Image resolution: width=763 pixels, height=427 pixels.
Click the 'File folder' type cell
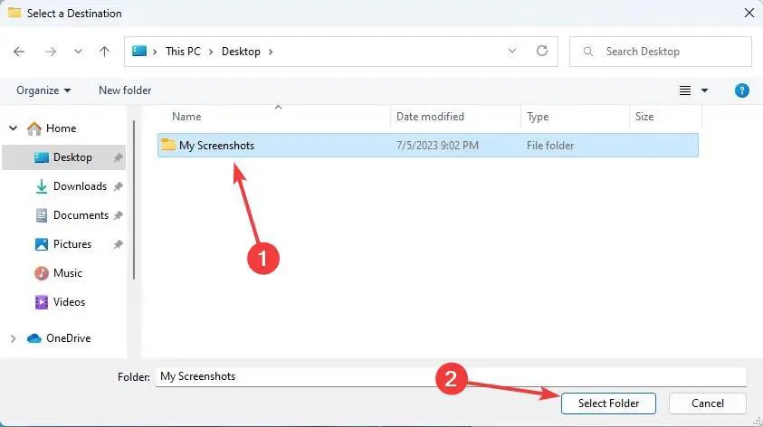(x=550, y=146)
